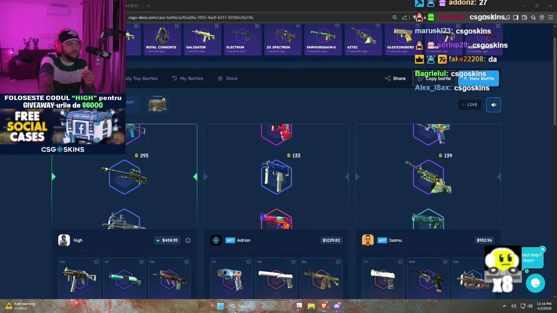This screenshot has height=313, width=557.
Task: Open a new browser tab
Action: click(148, 6)
